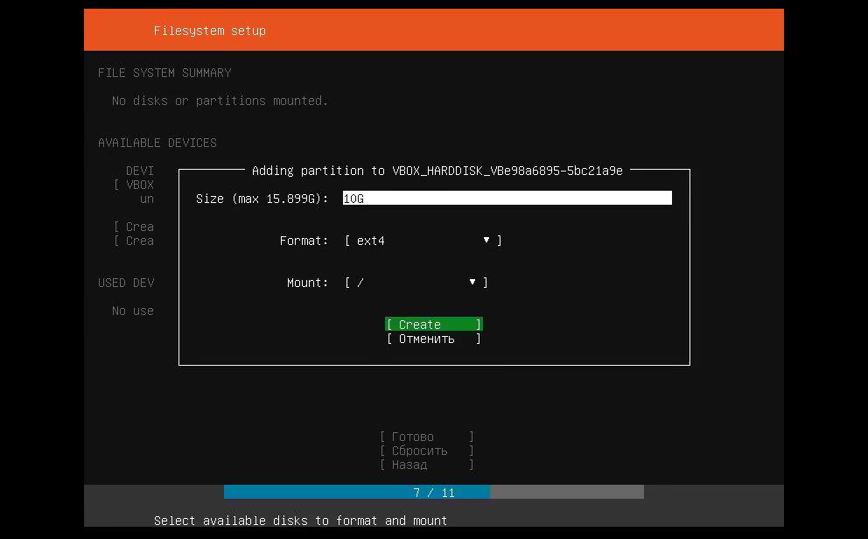868x539 pixels.
Task: Select the partially hidden VBOX disk entry
Action: tap(137, 185)
